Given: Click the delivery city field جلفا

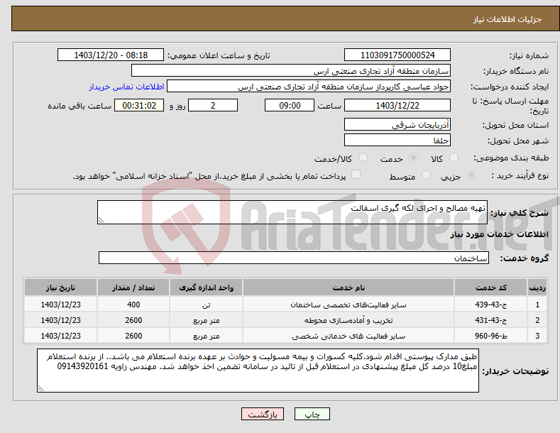Looking at the screenshot, I should [397, 140].
